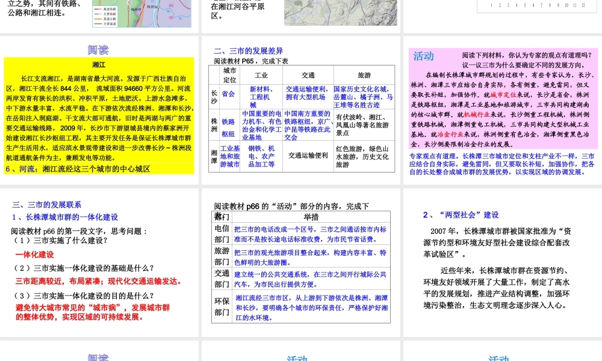The height and width of the screenshot is (361, 602).
Task: Click the red word 机械行业 in pink paragraph
Action: click(x=476, y=115)
